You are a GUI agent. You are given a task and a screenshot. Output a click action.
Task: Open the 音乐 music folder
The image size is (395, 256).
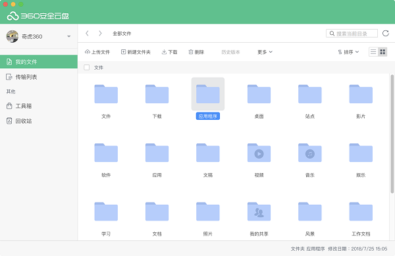coord(310,153)
